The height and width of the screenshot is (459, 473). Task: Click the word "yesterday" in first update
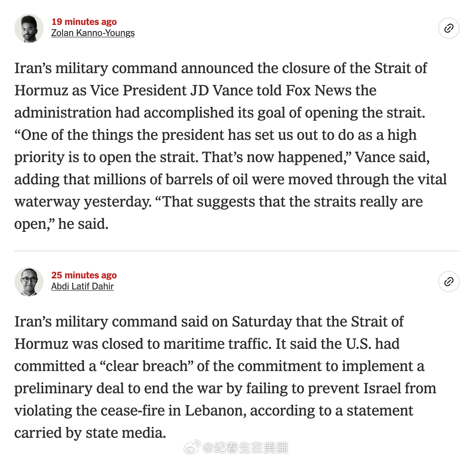pyautogui.click(x=118, y=202)
